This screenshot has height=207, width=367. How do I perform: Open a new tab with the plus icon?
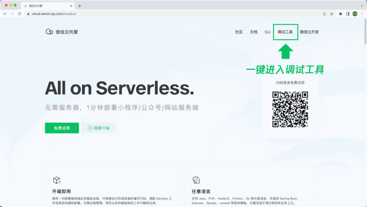80,6
